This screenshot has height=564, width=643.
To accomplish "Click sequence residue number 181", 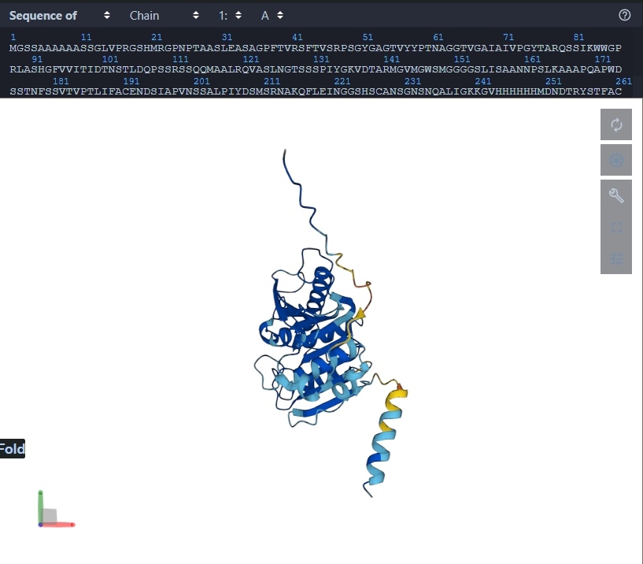I will (x=61, y=81).
